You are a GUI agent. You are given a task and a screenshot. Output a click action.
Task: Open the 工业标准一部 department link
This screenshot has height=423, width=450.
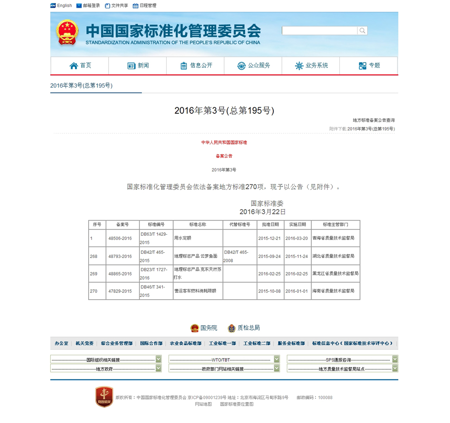coord(223,343)
